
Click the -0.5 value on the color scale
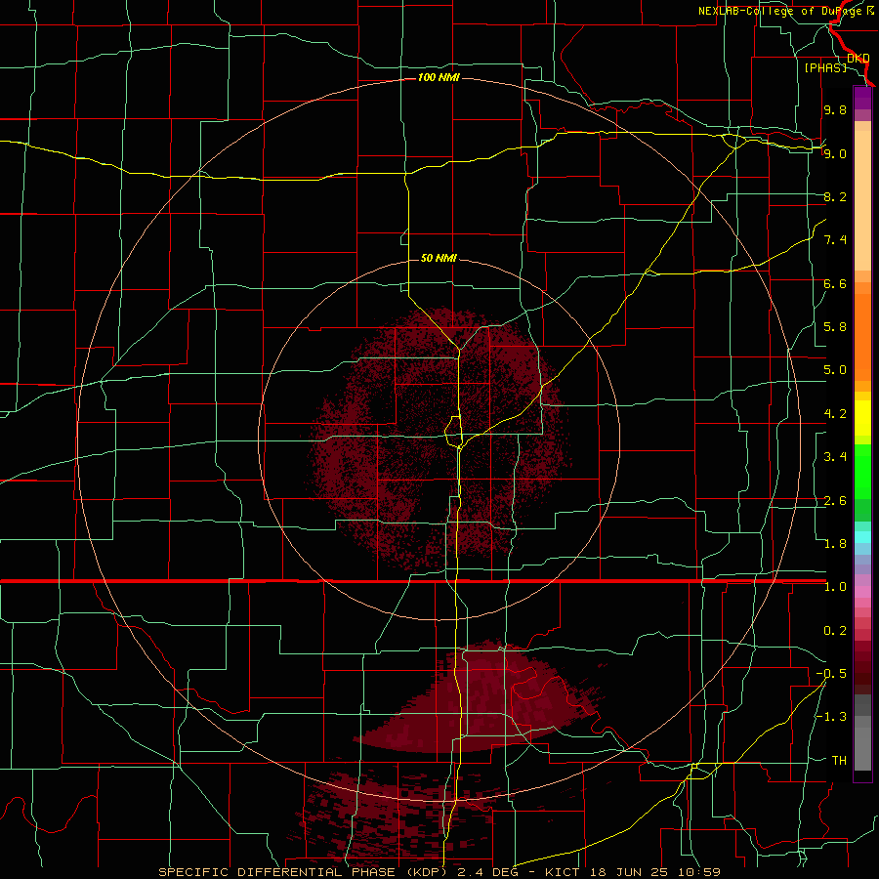coord(831,674)
